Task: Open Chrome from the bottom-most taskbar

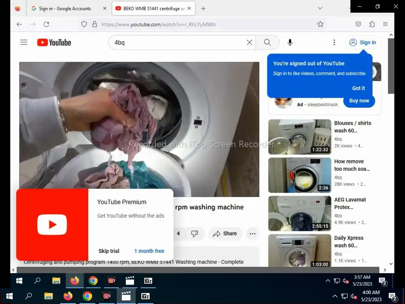Action: coord(87,296)
